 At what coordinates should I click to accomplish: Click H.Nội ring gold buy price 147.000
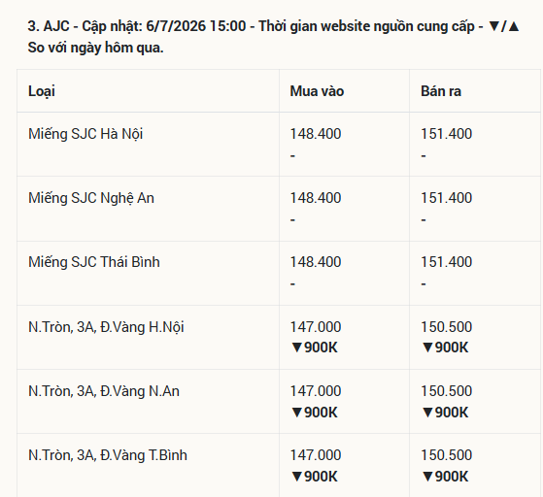pyautogui.click(x=316, y=327)
